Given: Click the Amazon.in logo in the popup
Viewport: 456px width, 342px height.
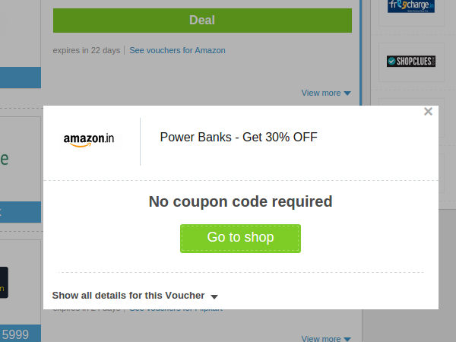Looking at the screenshot, I should click(89, 140).
